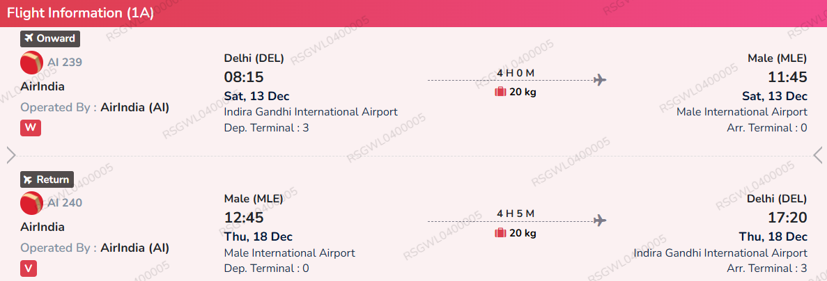Click the 4 H 0 M duration label
Viewport: 827px width, 281px height.
[x=516, y=73]
